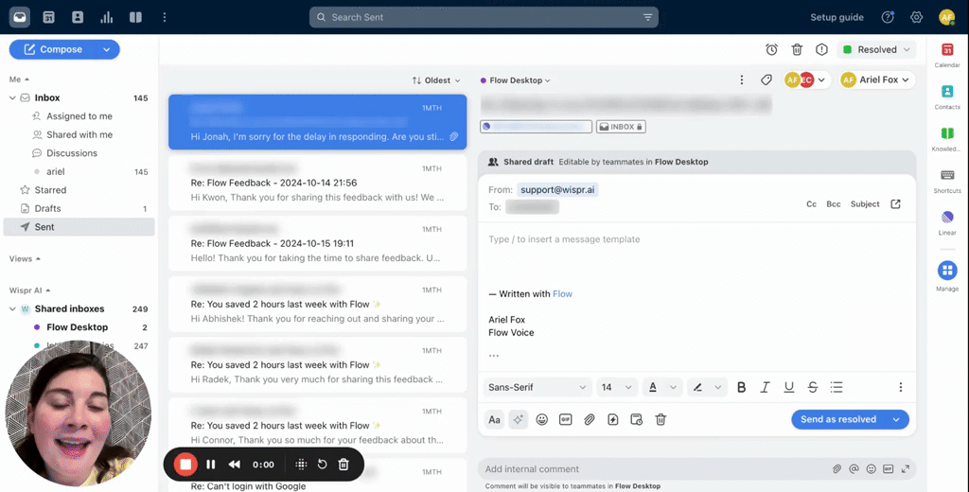
Task: Open the calendar icon in top bar
Action: click(49, 17)
